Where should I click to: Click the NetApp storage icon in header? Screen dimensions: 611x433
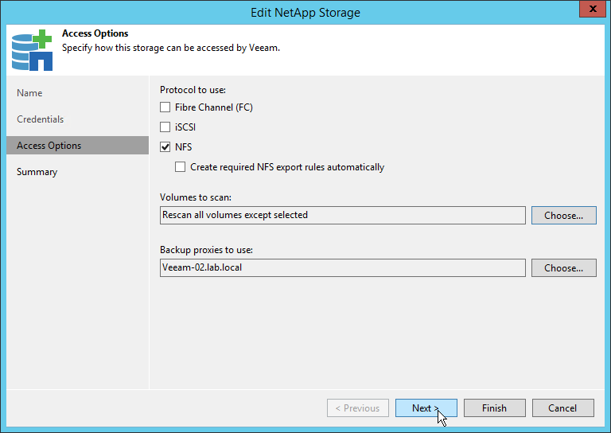pos(32,50)
